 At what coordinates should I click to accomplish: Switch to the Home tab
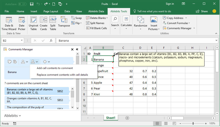tap(20, 11)
